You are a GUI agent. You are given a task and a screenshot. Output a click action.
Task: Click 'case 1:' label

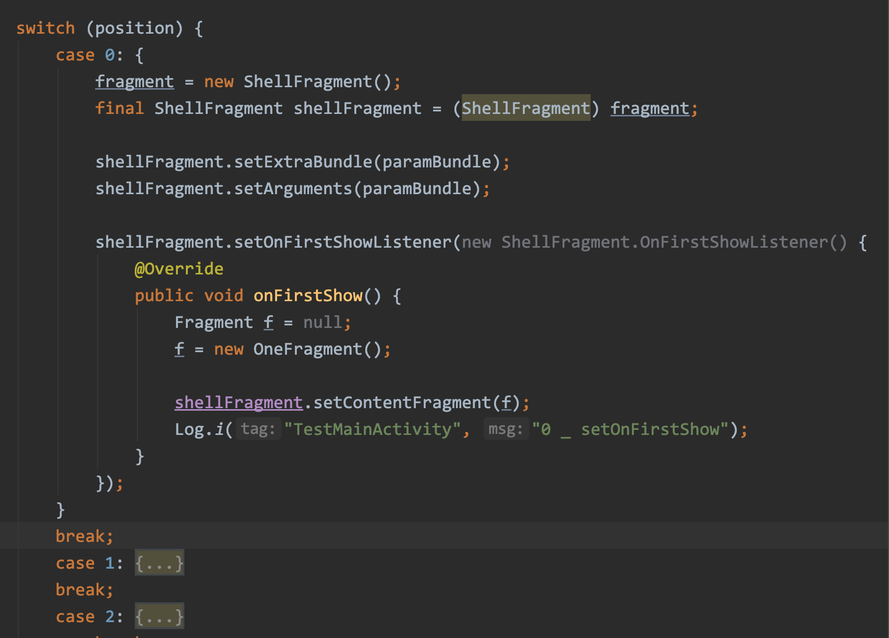(x=90, y=563)
